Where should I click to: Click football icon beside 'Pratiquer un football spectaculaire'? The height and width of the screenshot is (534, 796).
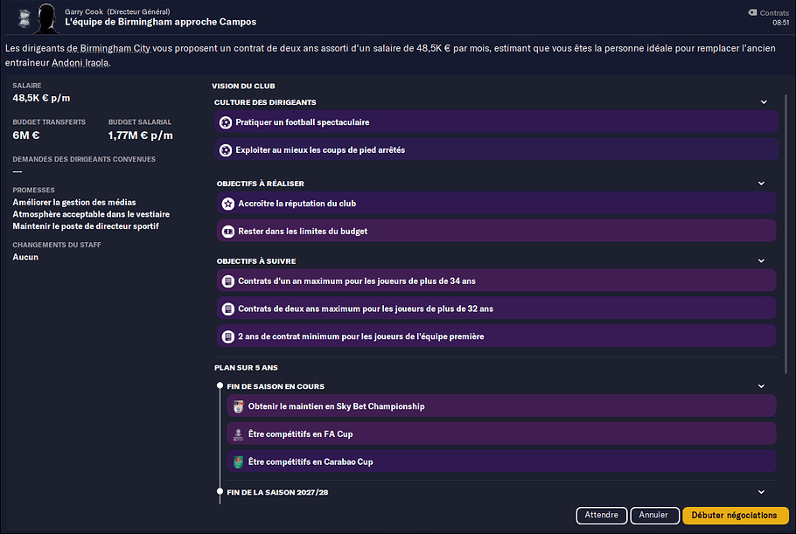pos(226,122)
